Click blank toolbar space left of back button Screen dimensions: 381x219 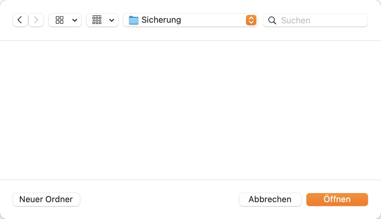[6, 20]
